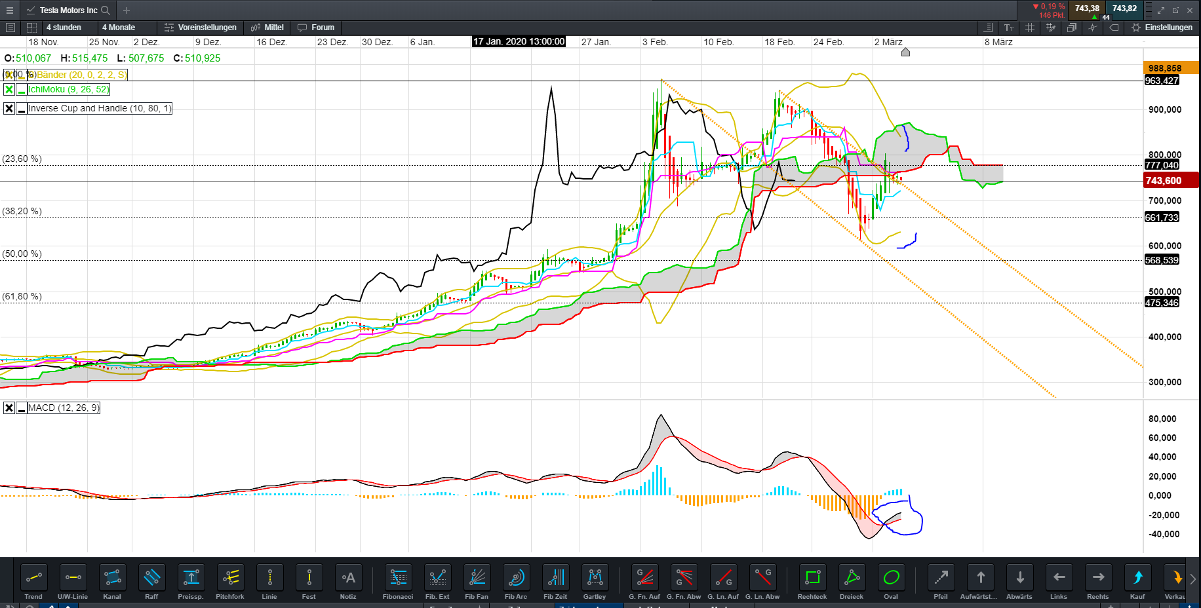Click the 743,38 sell price button

pyautogui.click(x=1086, y=9)
